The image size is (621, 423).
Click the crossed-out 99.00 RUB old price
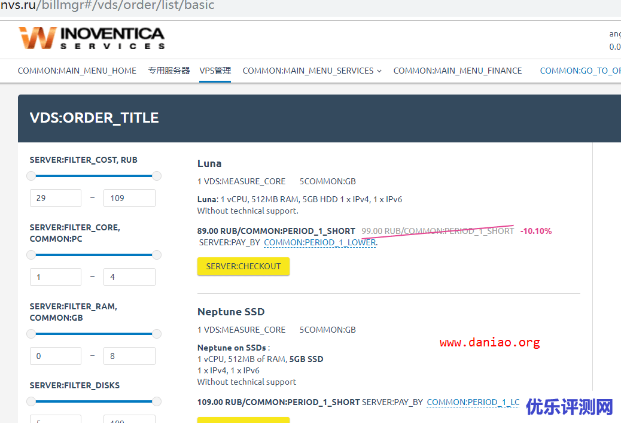437,231
